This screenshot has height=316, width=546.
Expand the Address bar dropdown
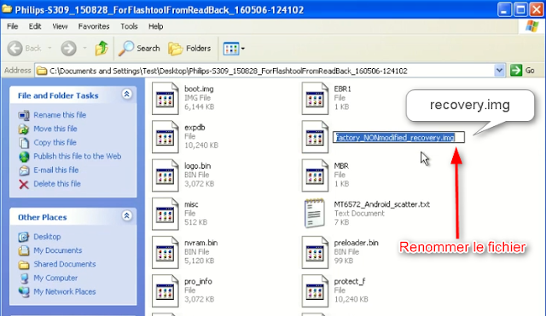[499, 71]
